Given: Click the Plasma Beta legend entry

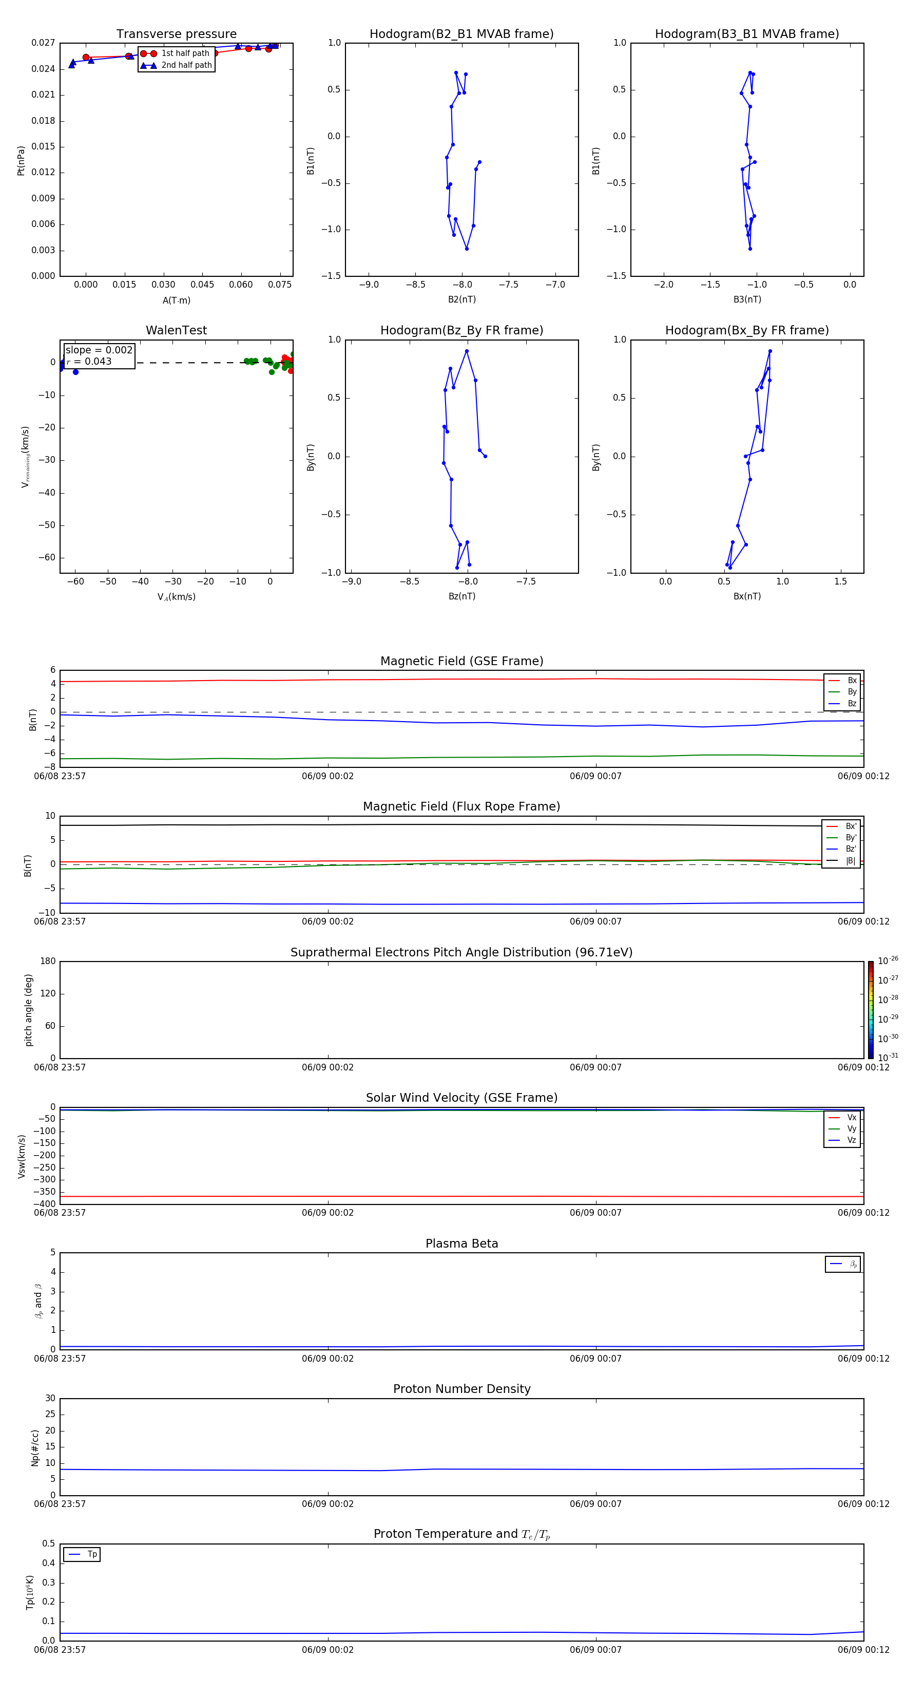Looking at the screenshot, I should 843,1264.
